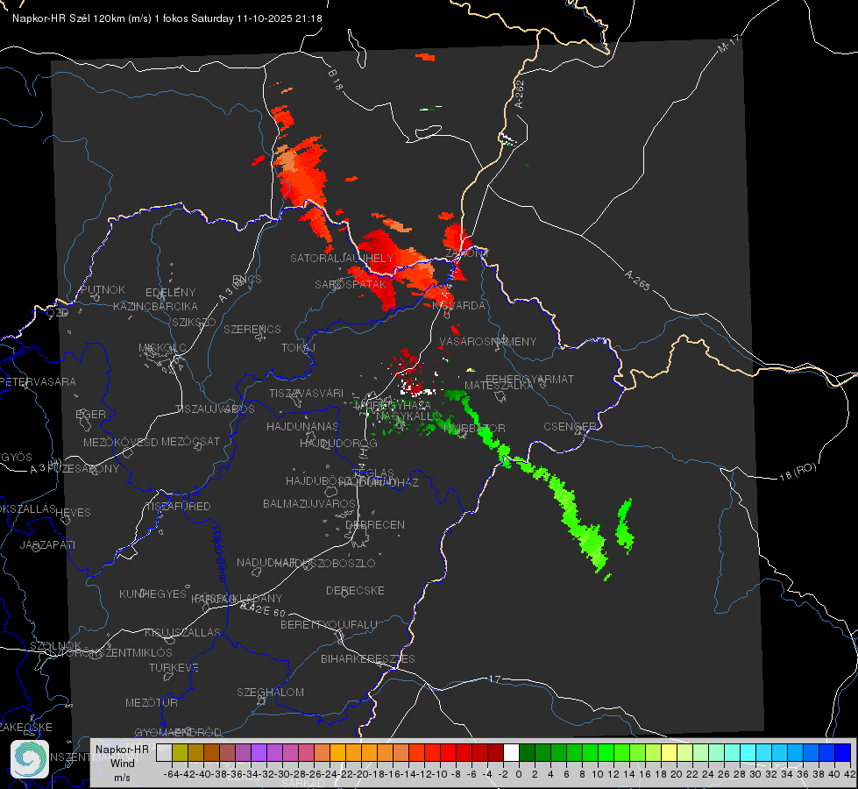This screenshot has width=858, height=789.
Task: Click the MEZŐCSÁT city label
Action: pyautogui.click(x=190, y=441)
